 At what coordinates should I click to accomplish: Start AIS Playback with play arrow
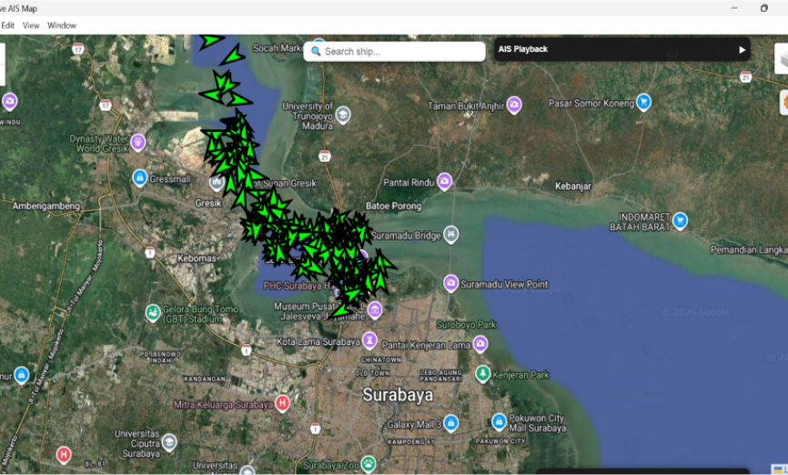(742, 49)
